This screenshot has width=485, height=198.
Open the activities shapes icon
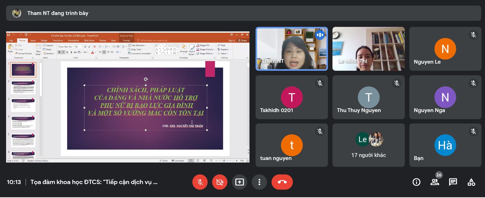tap(471, 182)
